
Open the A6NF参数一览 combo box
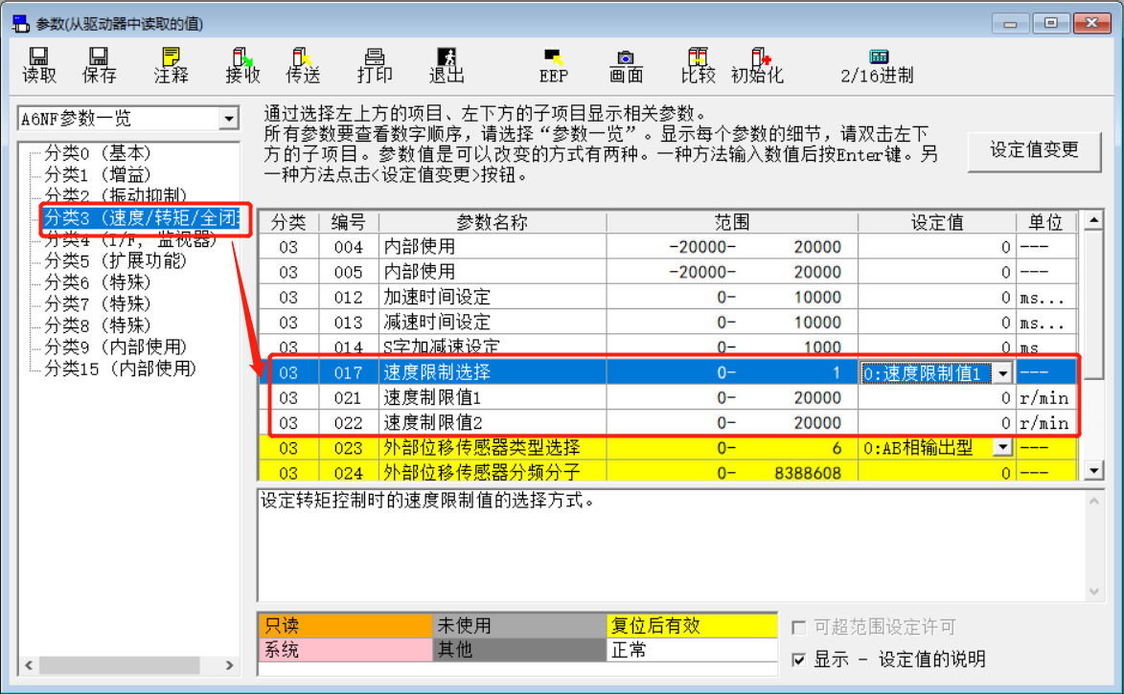tap(228, 117)
